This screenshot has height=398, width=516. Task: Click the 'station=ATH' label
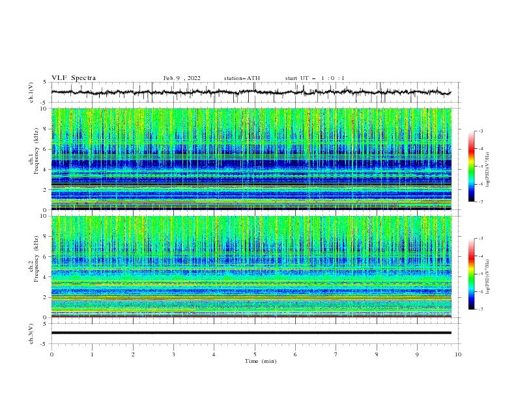pyautogui.click(x=242, y=78)
